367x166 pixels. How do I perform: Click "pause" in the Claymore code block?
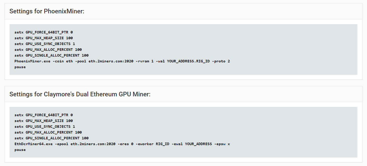pyautogui.click(x=20, y=150)
